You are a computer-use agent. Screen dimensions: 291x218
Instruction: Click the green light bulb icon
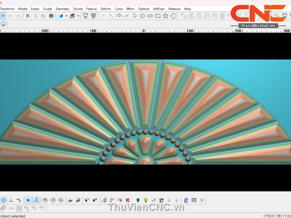point(138,200)
